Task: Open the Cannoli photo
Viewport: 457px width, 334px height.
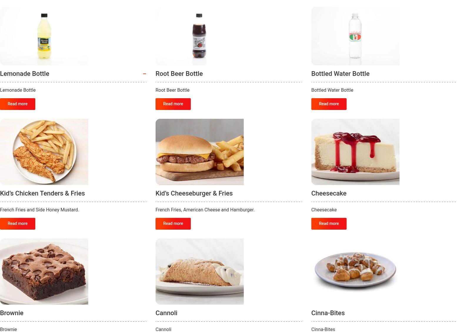Action: click(200, 272)
